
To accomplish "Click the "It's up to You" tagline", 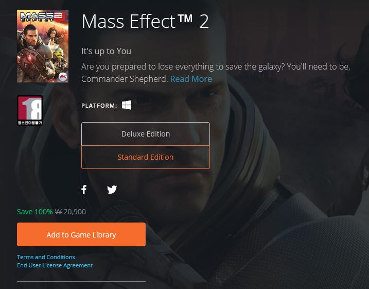I will point(106,51).
